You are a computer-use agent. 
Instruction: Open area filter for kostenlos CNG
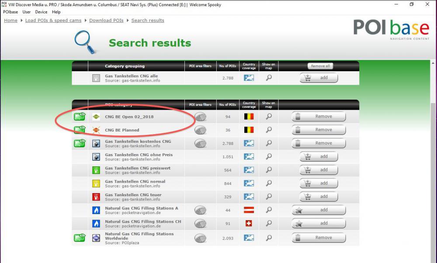pos(201,143)
